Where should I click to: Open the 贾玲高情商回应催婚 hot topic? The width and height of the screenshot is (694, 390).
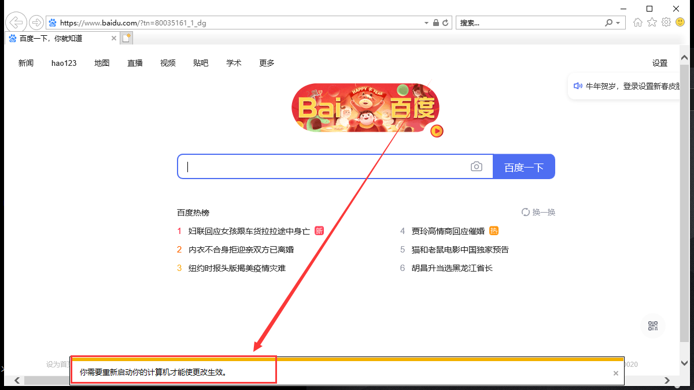[448, 231]
